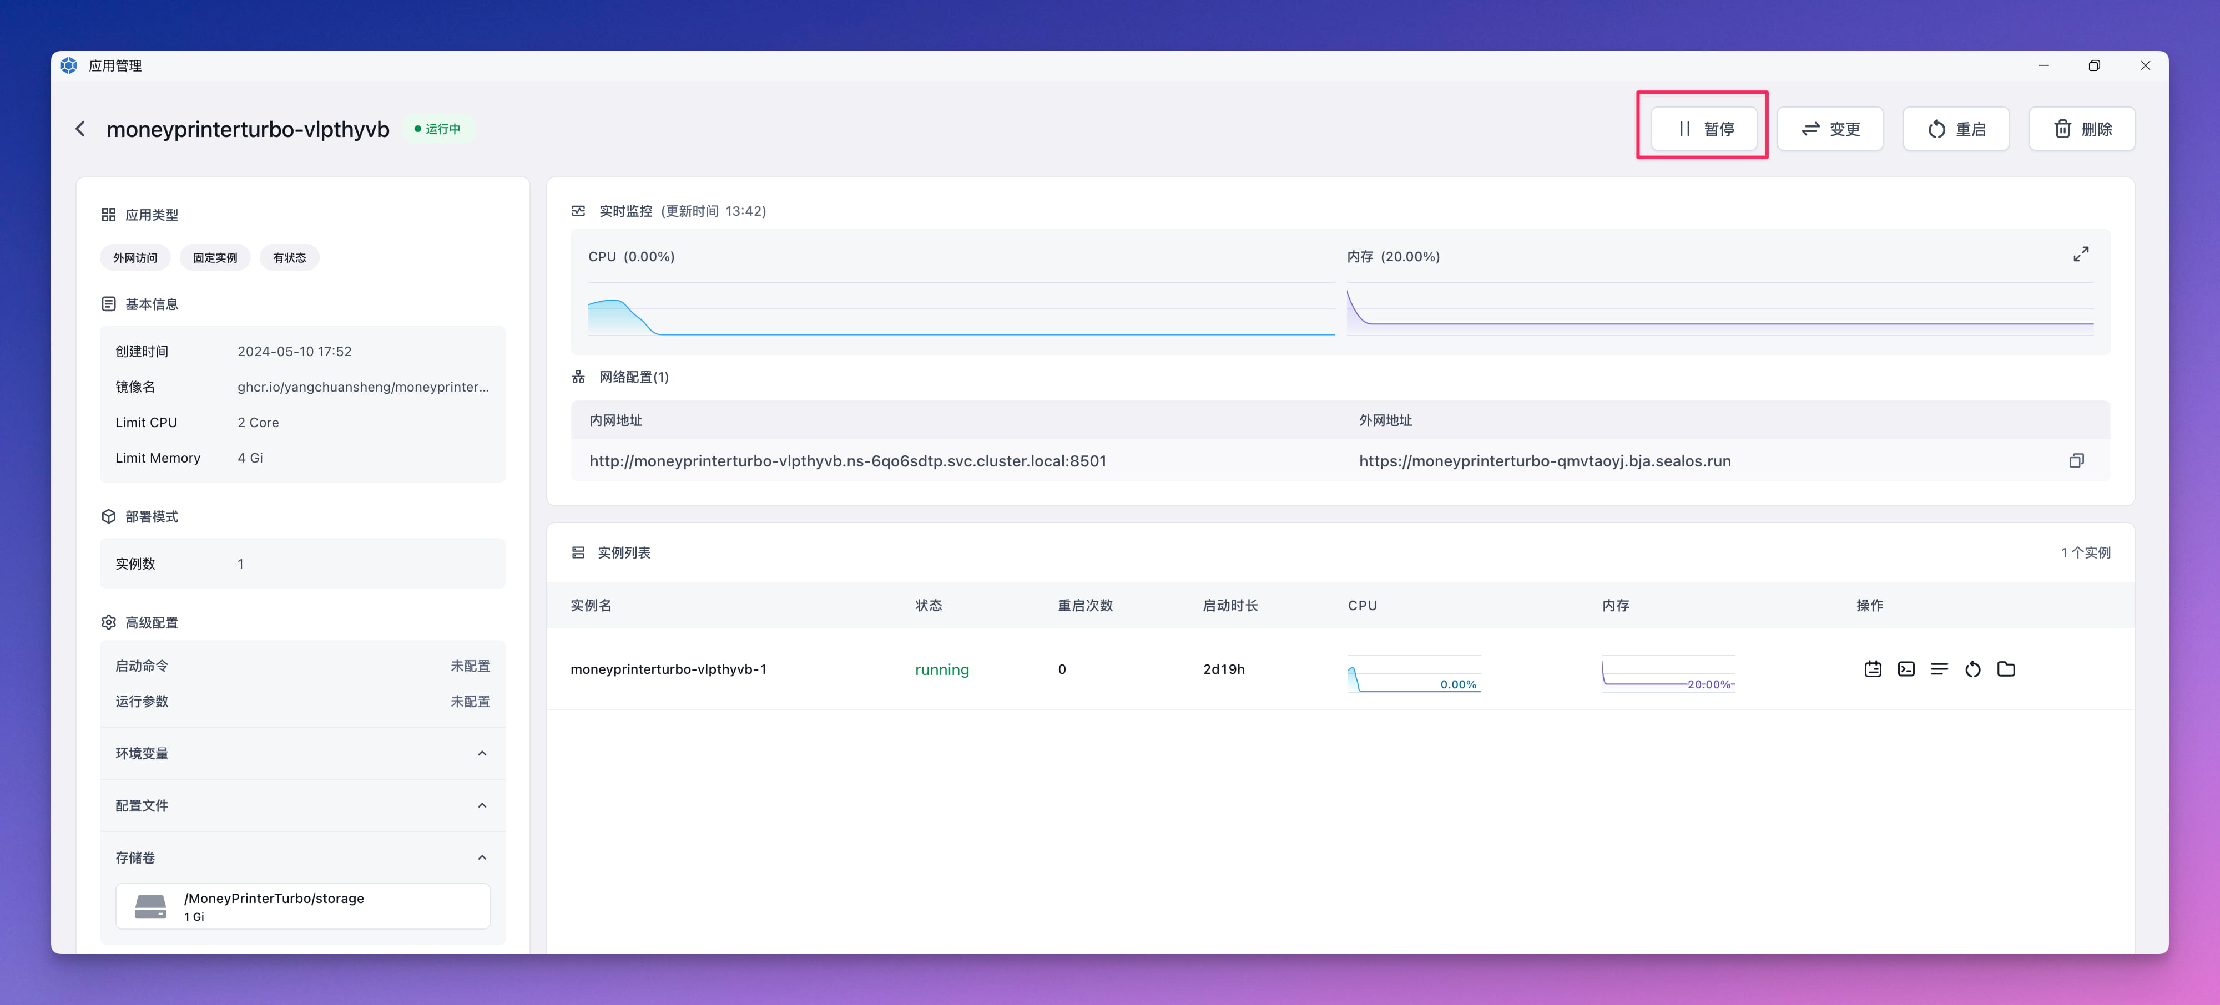Image resolution: width=2220 pixels, height=1005 pixels.
Task: Restart the app with 重启 button
Action: click(x=1956, y=129)
